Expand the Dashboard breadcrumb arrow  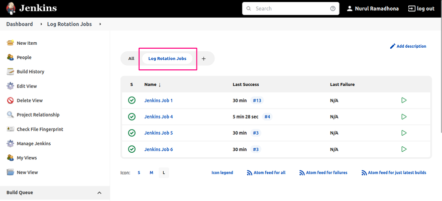point(42,24)
